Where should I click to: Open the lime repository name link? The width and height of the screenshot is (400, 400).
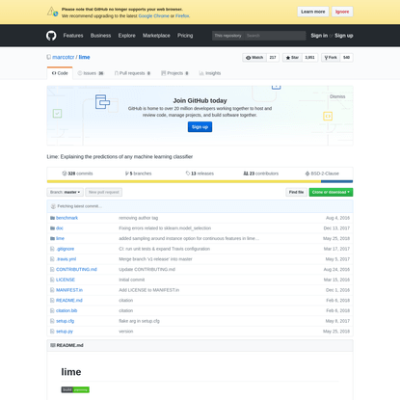point(84,57)
